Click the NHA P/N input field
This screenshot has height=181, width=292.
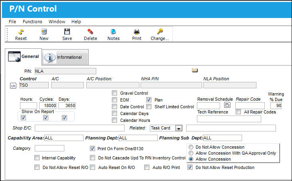pyautogui.click(x=171, y=85)
